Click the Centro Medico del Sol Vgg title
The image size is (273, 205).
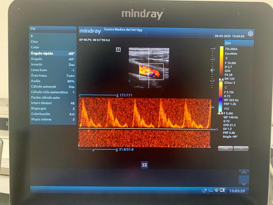[123, 30]
